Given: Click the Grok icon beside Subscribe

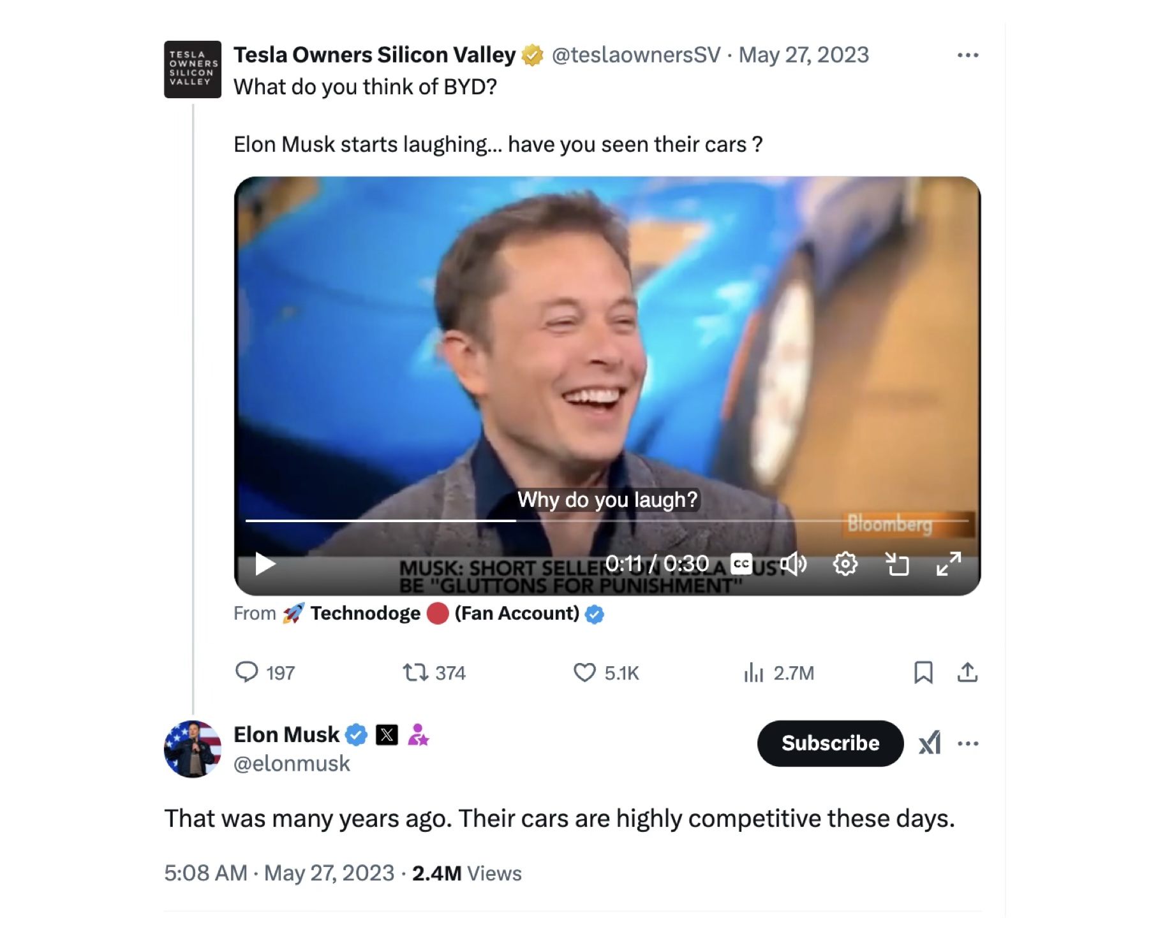Looking at the screenshot, I should click(929, 743).
